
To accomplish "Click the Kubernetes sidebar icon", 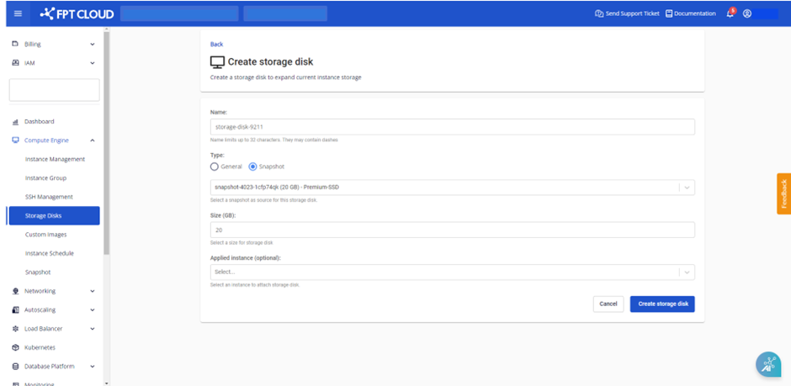I will pyautogui.click(x=16, y=347).
